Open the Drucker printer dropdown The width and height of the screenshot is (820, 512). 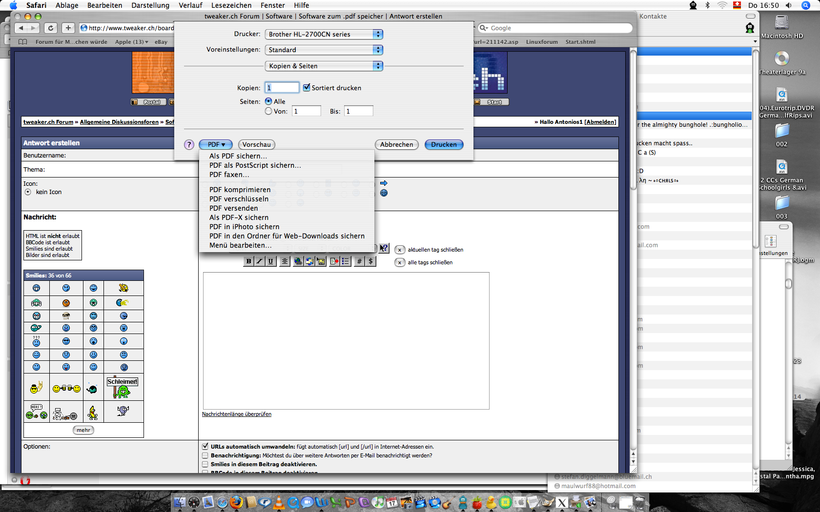pos(324,34)
